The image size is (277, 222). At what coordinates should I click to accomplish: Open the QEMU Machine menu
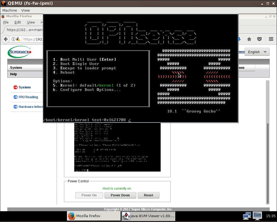10,10
